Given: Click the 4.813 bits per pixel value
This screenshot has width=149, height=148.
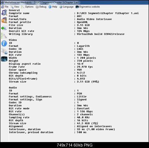Looking at the screenshot, I should (x=81, y=78).
